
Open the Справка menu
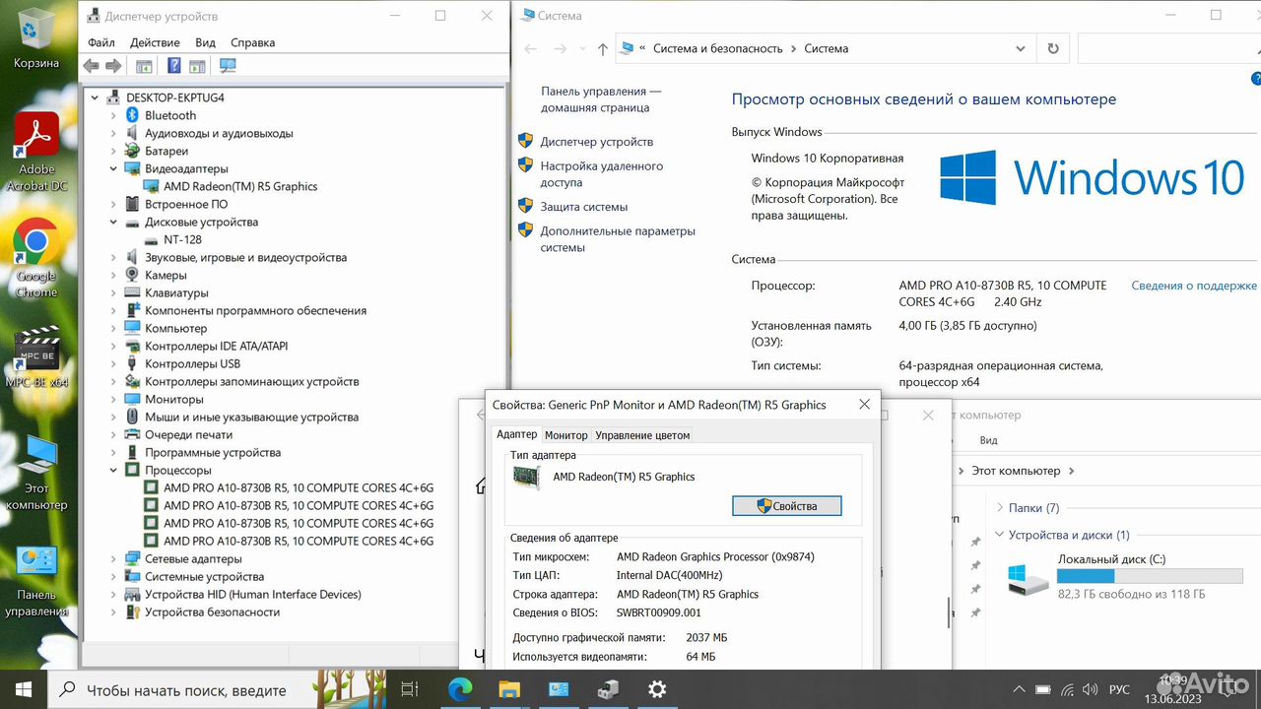(x=252, y=42)
